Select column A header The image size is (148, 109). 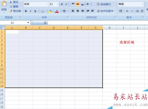pos(12,28)
